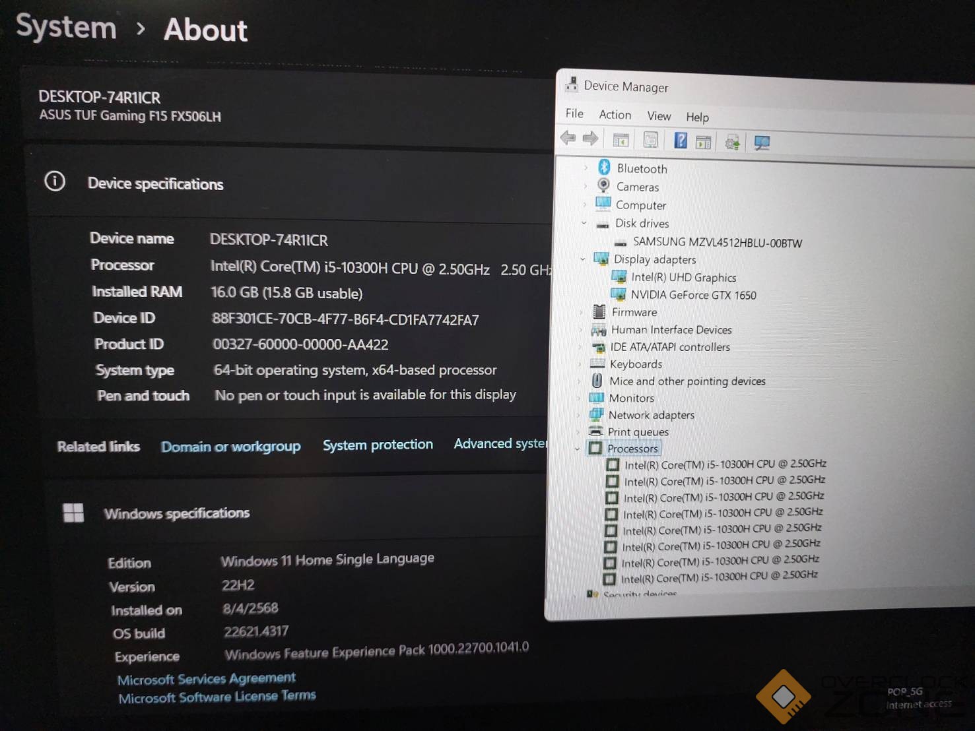Expand the Bluetooth node chevron
The image size is (975, 731).
point(585,168)
